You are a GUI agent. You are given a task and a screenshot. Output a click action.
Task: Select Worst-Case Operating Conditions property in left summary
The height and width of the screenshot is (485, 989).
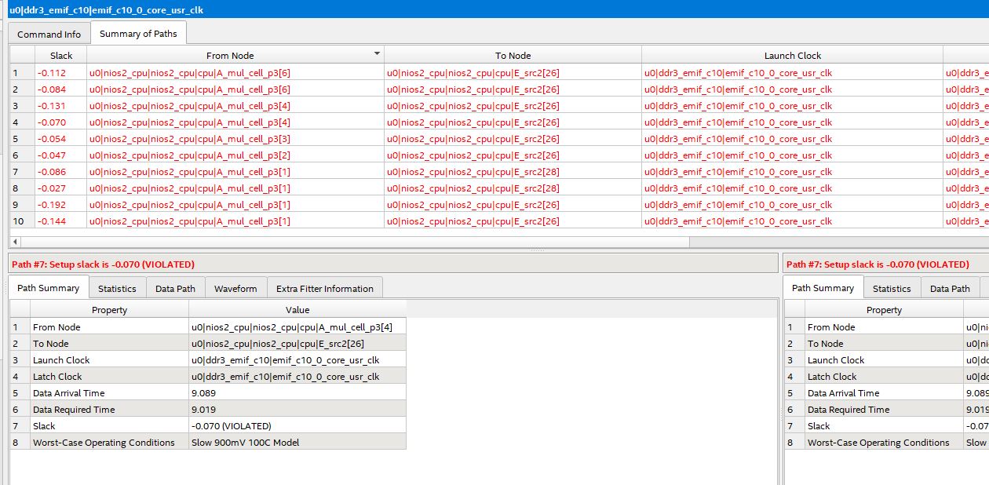[x=109, y=442]
